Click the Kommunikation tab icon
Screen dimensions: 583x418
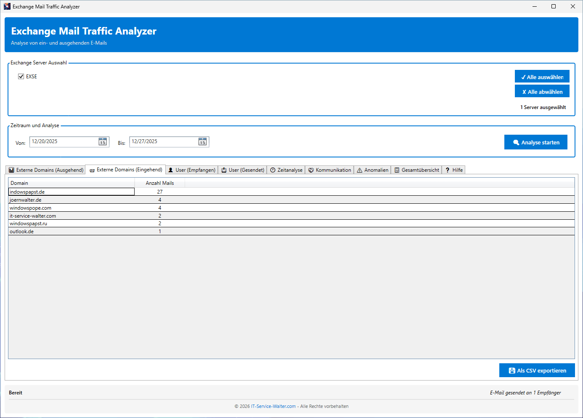click(311, 170)
